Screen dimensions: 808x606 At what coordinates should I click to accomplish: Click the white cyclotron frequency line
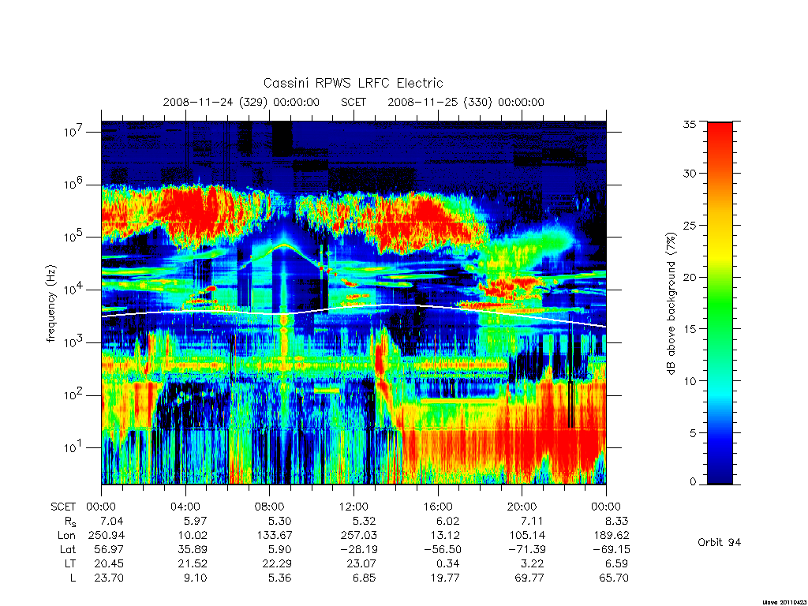click(x=353, y=311)
